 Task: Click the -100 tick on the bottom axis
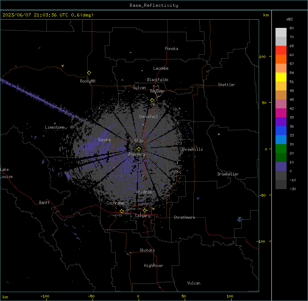click(x=45, y=296)
